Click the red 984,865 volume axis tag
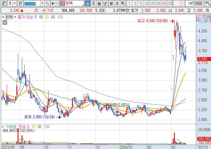This screenshot has height=149, width=211. pyautogui.click(x=204, y=139)
